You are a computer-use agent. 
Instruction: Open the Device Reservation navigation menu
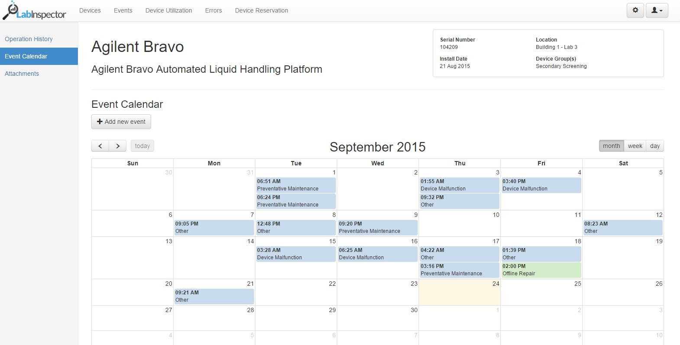tap(261, 10)
